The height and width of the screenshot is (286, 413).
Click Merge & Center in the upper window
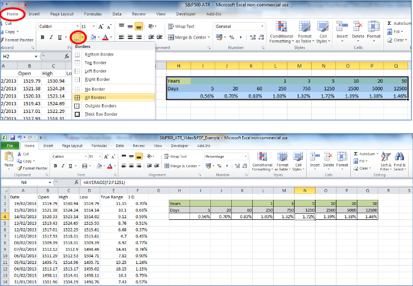point(188,37)
